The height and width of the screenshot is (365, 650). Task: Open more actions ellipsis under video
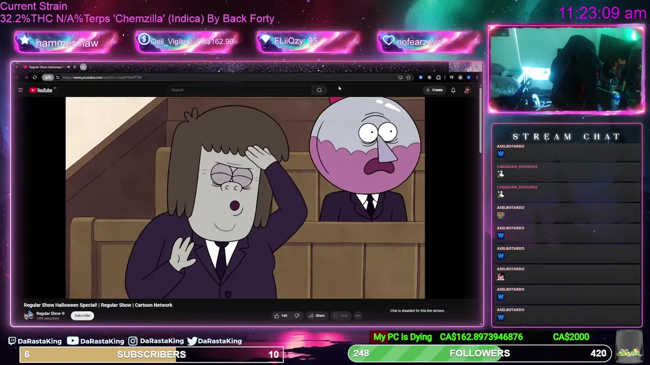point(357,316)
